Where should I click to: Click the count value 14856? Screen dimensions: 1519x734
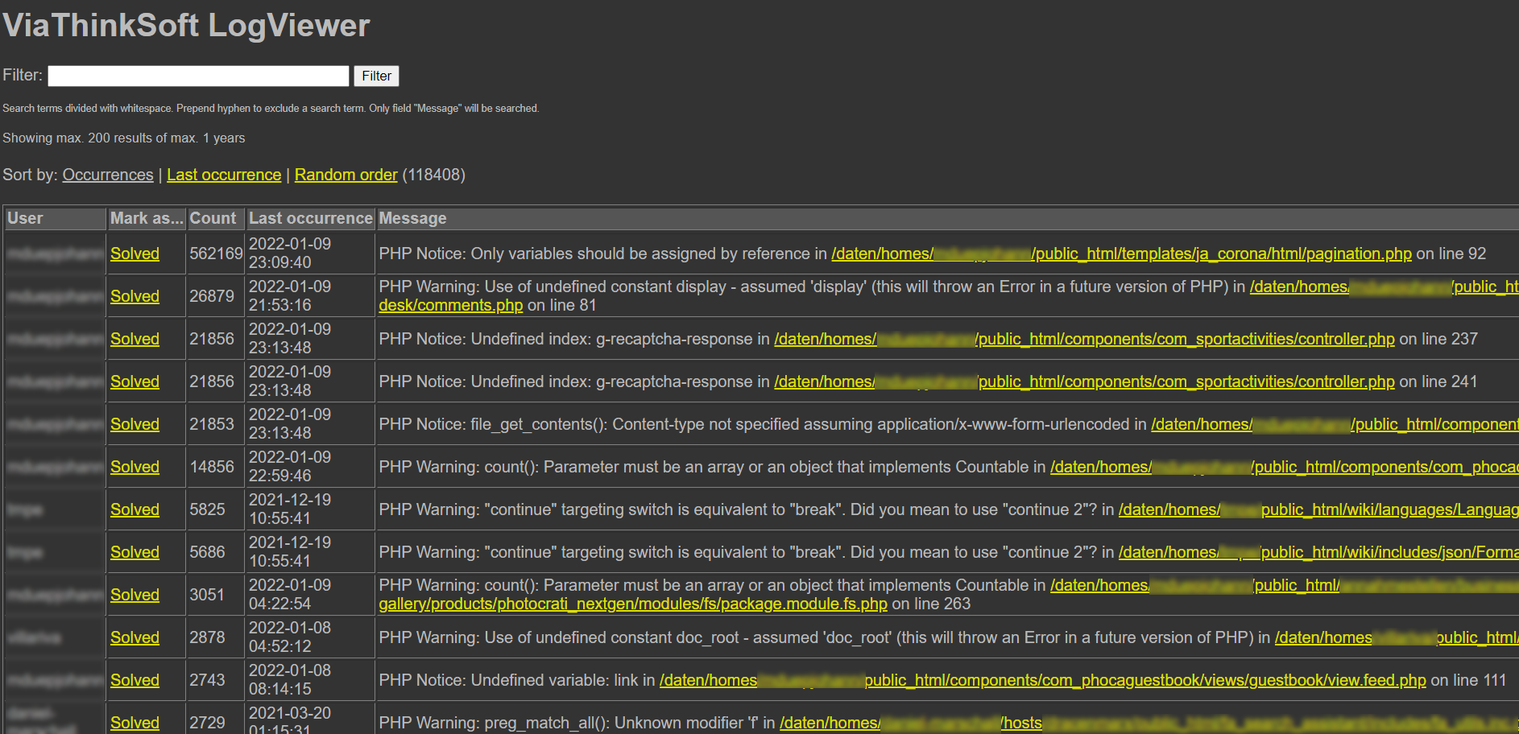(x=212, y=467)
